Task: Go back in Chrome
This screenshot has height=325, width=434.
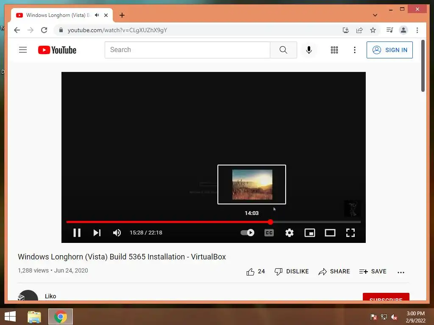Action: point(17,30)
